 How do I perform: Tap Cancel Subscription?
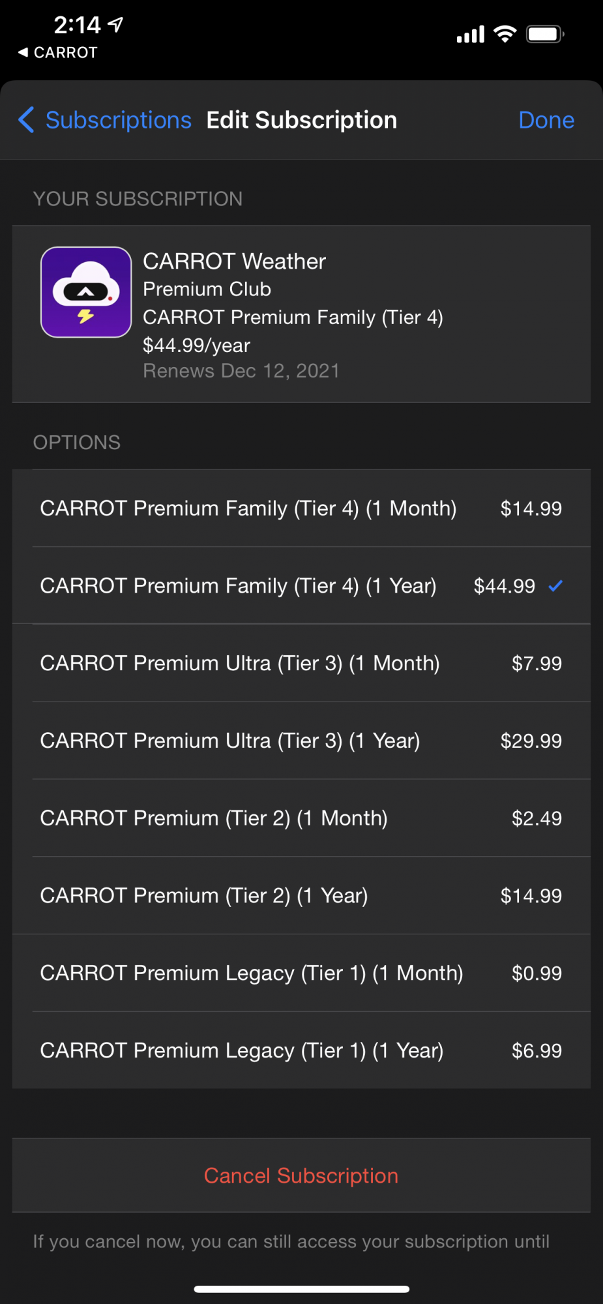pyautogui.click(x=301, y=1176)
